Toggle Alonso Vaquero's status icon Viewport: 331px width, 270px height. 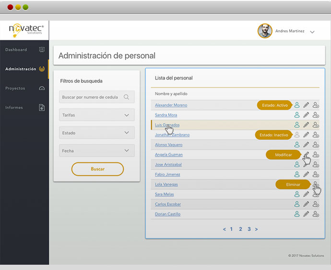click(297, 145)
